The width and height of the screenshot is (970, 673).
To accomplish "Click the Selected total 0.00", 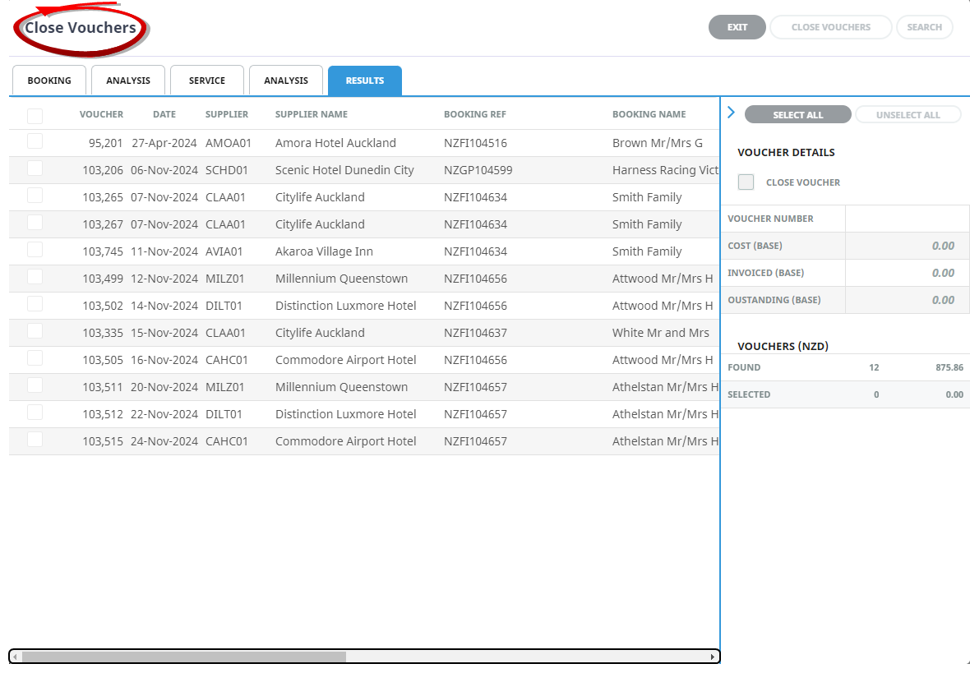I will (954, 394).
